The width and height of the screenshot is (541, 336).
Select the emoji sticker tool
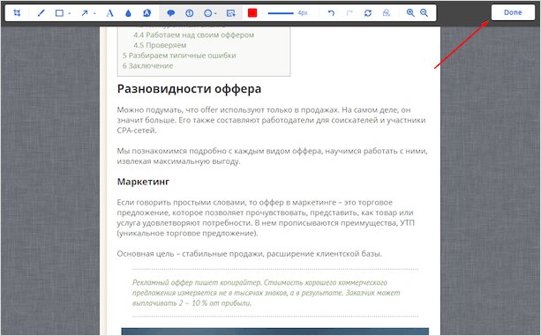207,13
